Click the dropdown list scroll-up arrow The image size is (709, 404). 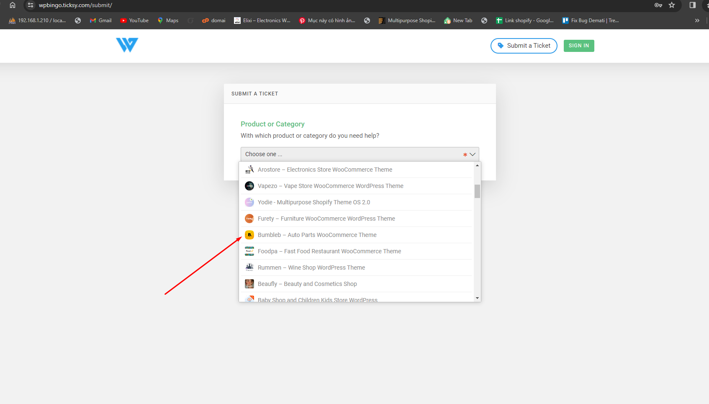click(477, 165)
